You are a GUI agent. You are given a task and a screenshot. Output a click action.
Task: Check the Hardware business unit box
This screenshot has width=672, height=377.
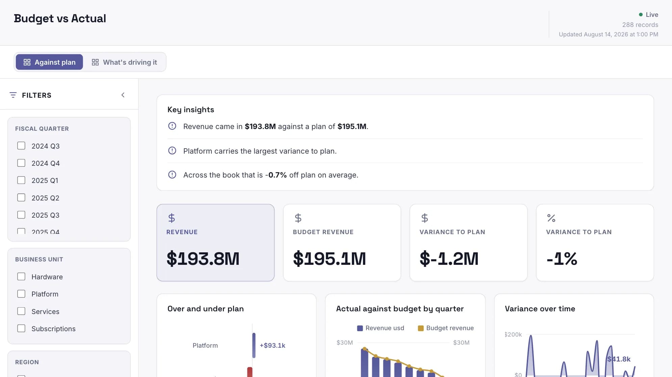tap(21, 277)
